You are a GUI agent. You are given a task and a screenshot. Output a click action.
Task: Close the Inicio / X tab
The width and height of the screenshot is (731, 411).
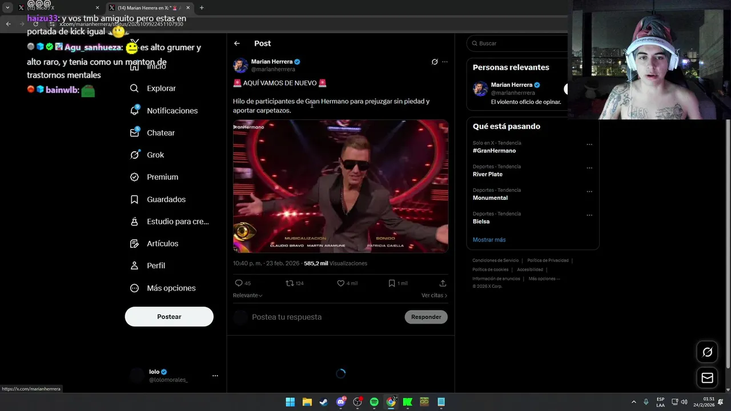coord(97,8)
